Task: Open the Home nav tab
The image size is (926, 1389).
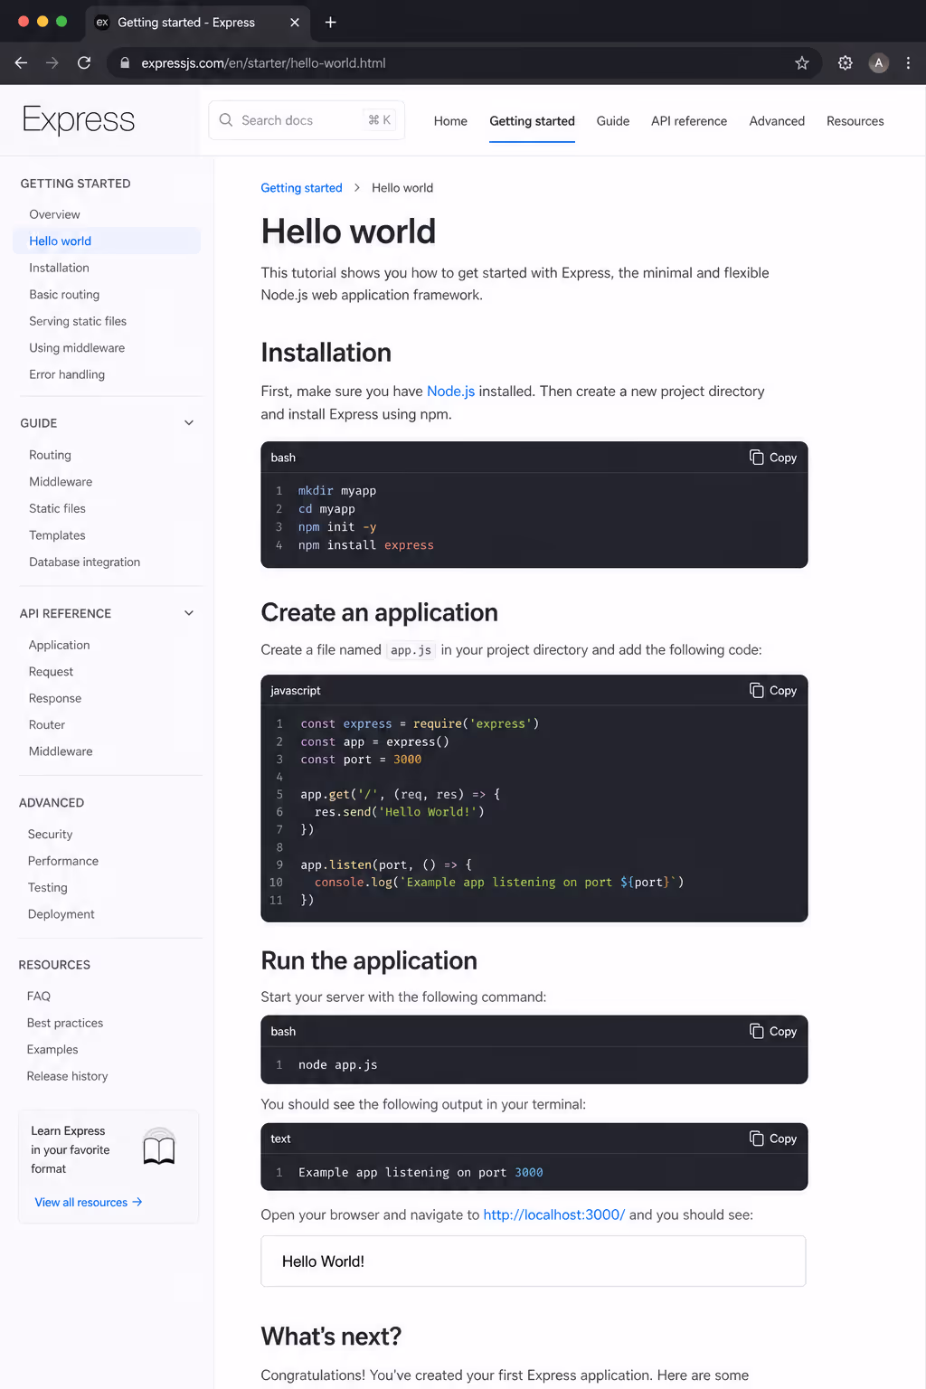Action: (x=450, y=121)
